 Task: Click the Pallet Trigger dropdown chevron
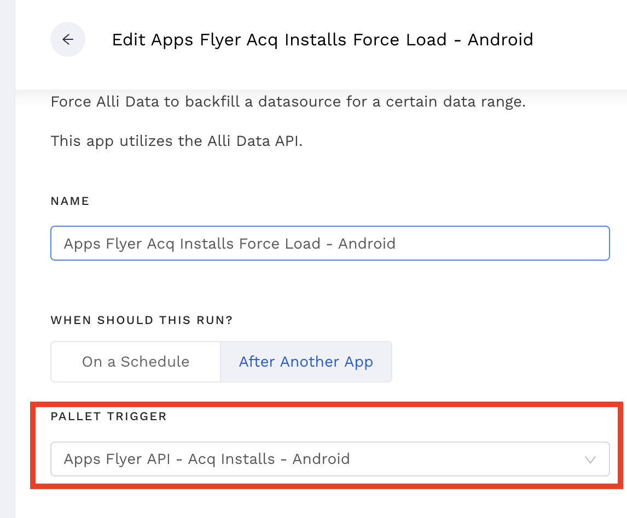point(590,460)
